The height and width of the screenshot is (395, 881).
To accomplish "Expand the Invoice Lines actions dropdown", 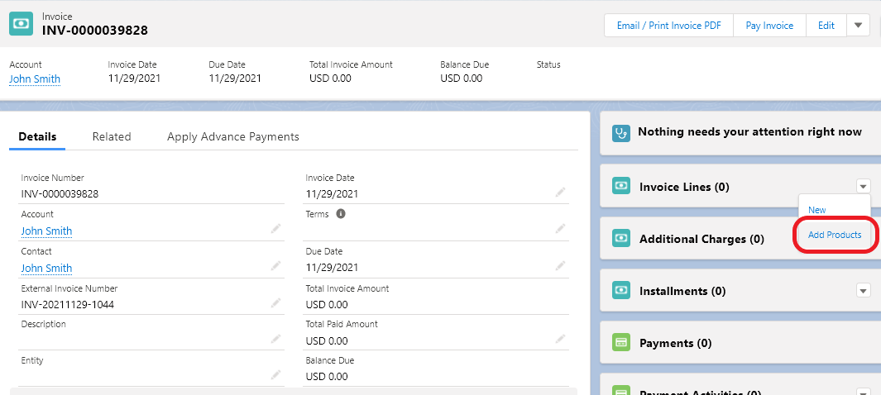I will 864,187.
